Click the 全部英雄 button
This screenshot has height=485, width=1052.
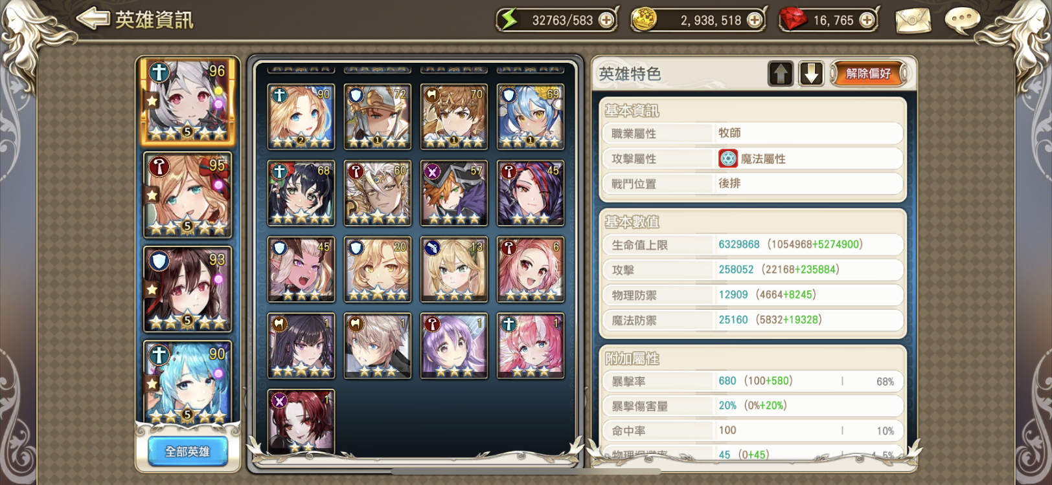click(x=188, y=451)
